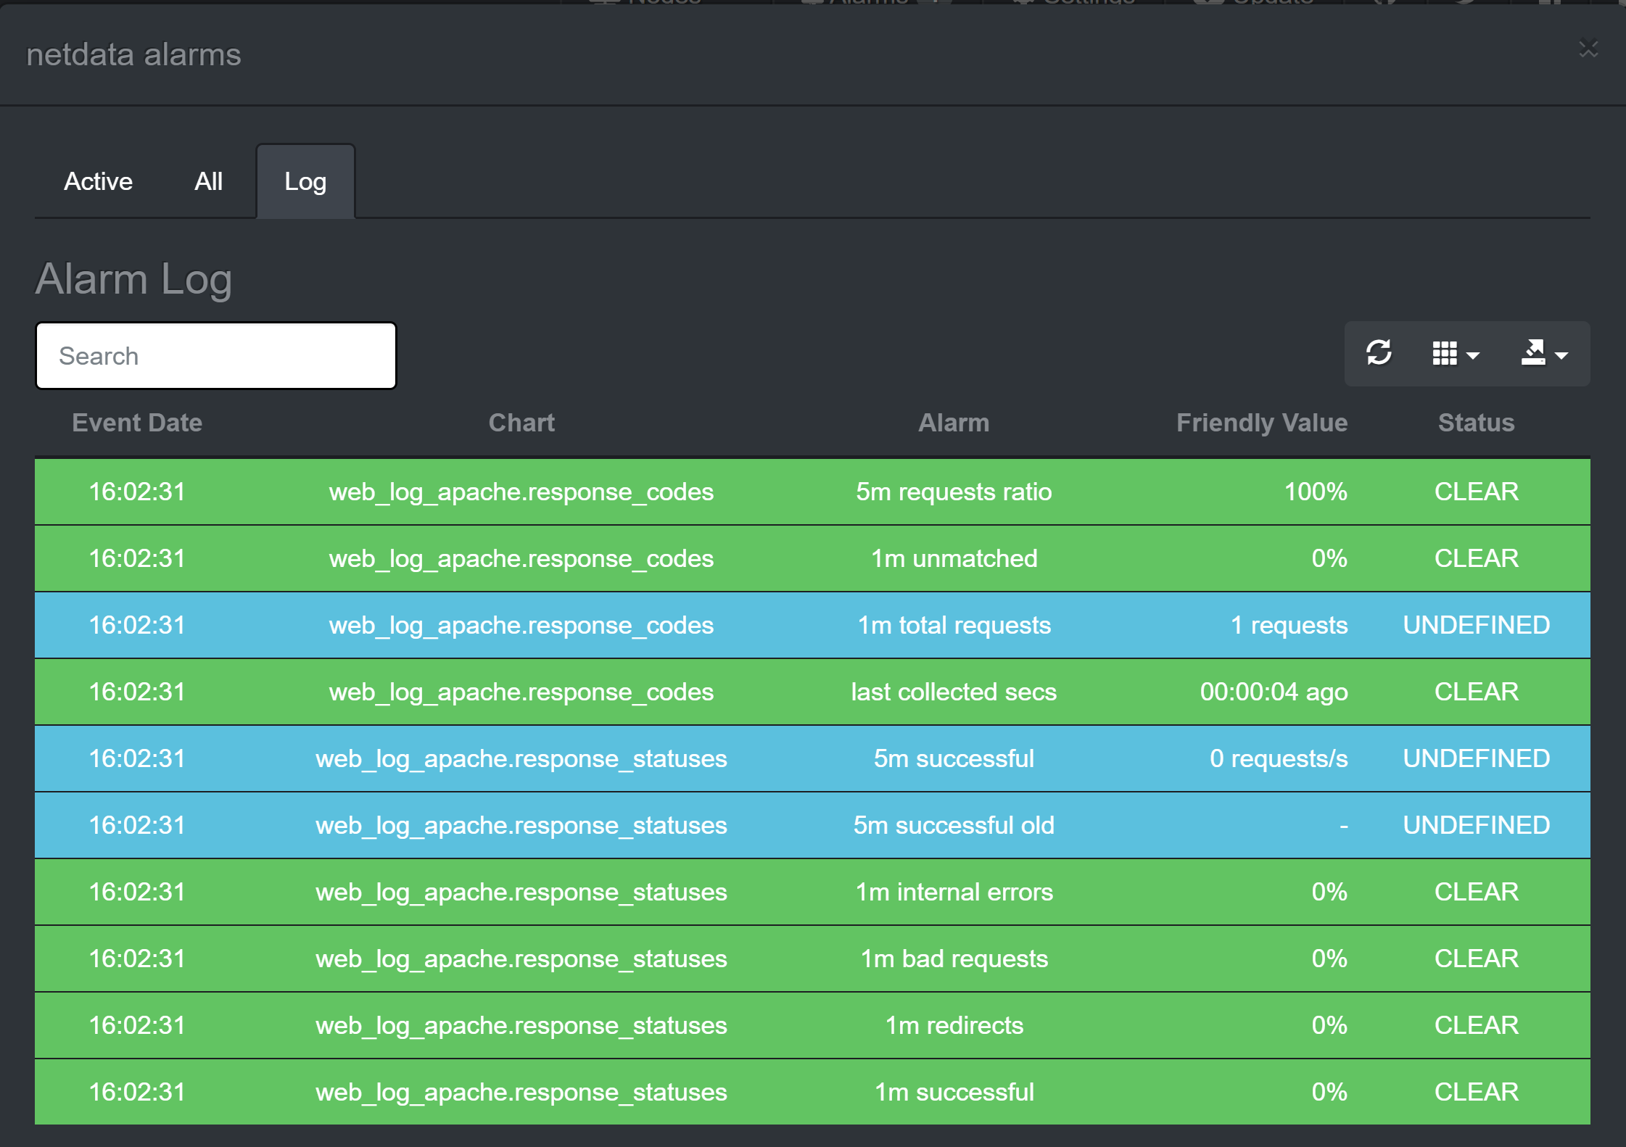Switch to the All tab
The height and width of the screenshot is (1147, 1626).
pyautogui.click(x=208, y=182)
